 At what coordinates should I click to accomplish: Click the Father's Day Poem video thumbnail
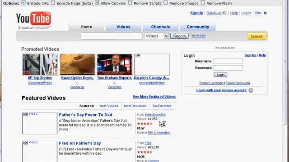pyautogui.click(x=40, y=123)
